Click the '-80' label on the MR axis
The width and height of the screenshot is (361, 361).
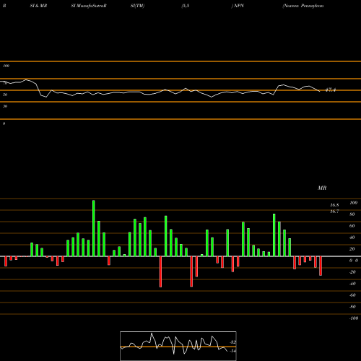tap(352, 307)
